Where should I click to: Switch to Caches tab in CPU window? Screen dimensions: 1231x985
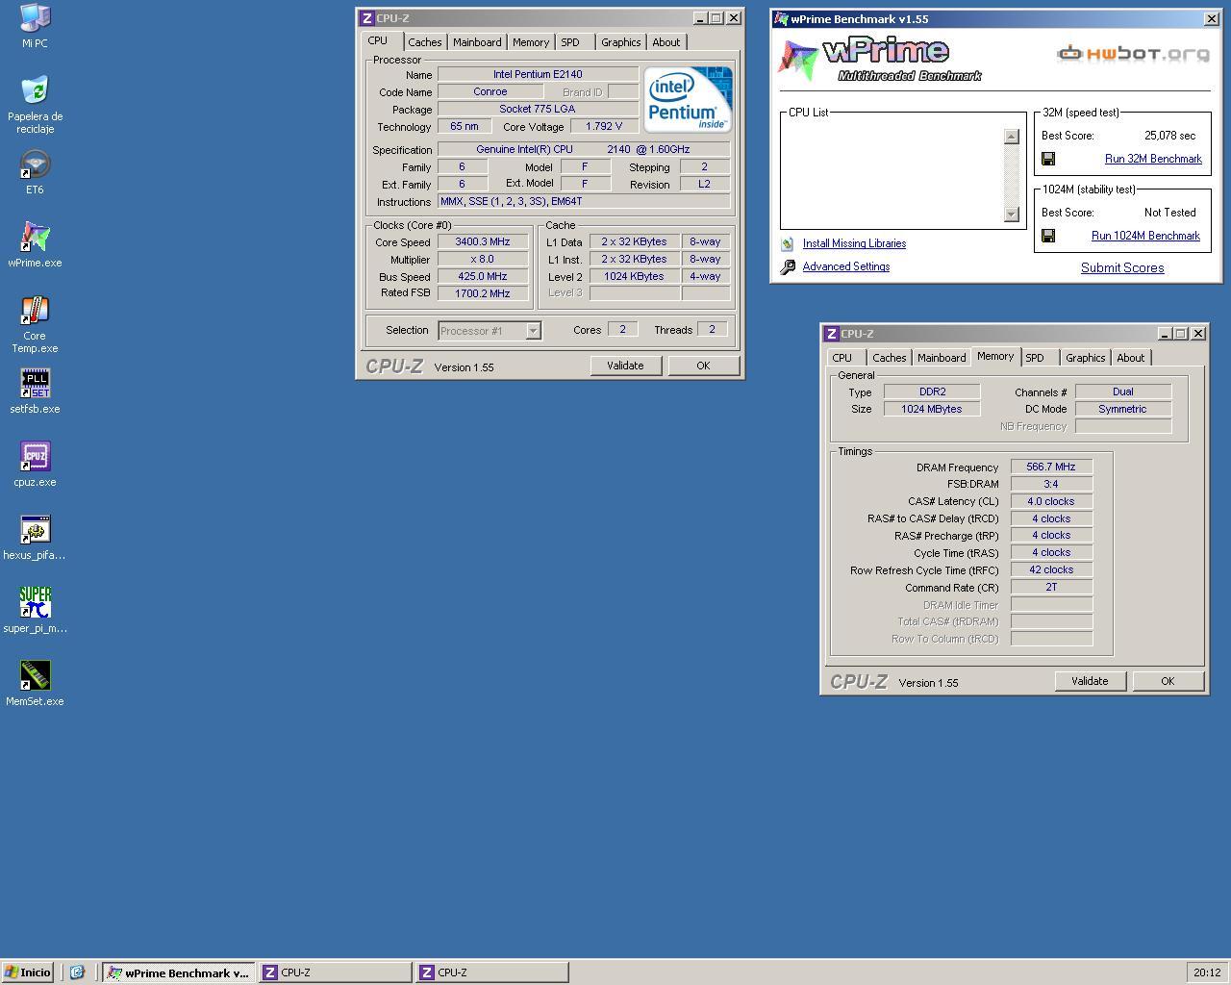[424, 42]
